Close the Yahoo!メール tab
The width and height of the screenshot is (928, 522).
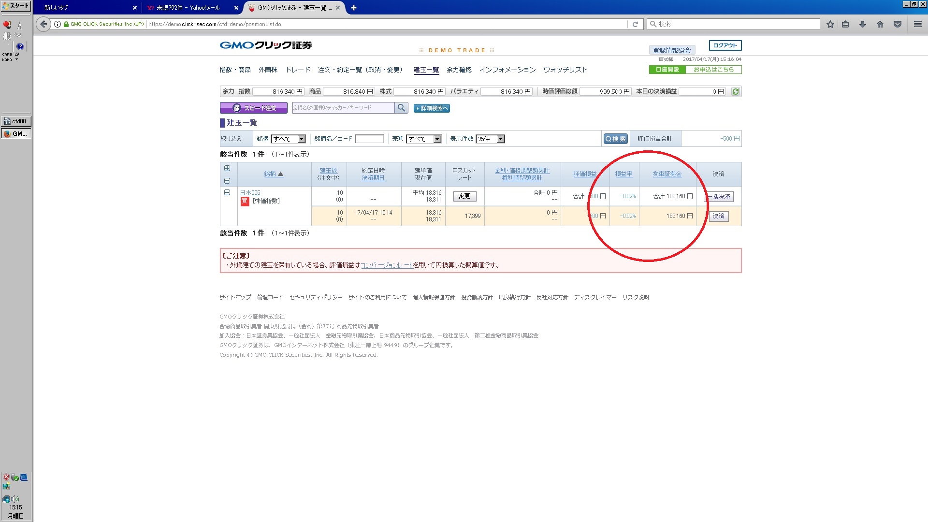tap(236, 8)
